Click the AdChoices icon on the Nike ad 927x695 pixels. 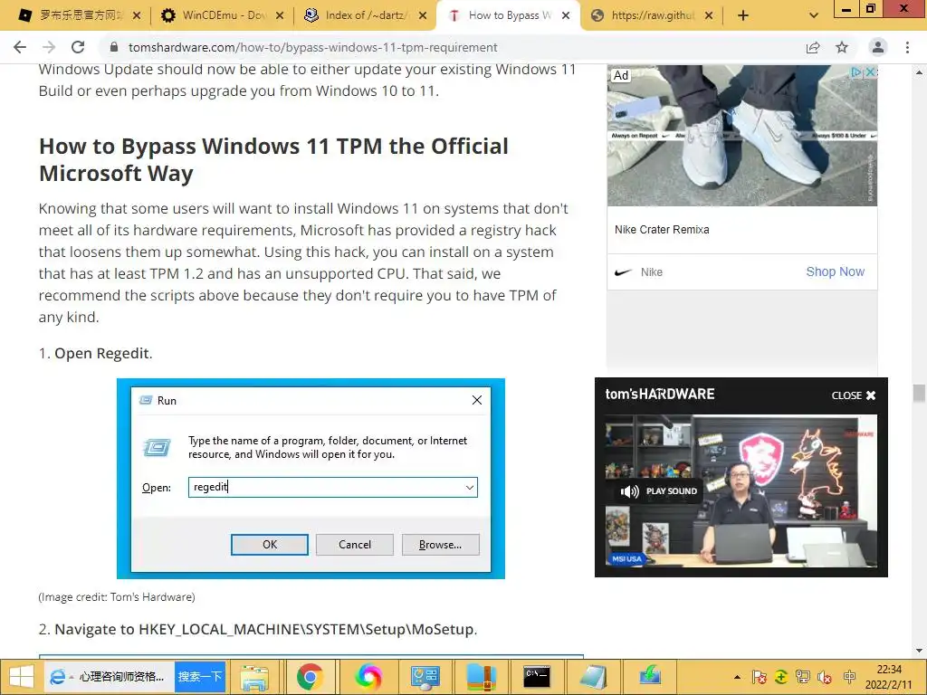pyautogui.click(x=856, y=72)
